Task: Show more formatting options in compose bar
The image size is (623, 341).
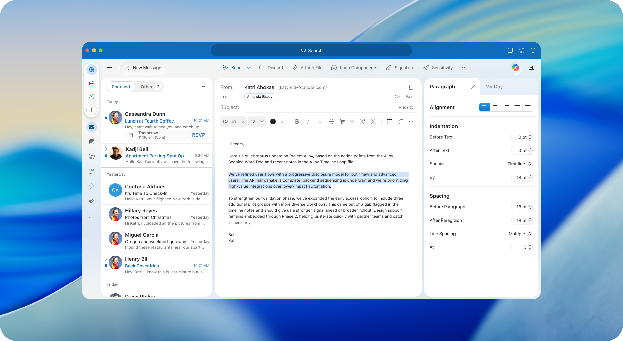Action: point(411,121)
